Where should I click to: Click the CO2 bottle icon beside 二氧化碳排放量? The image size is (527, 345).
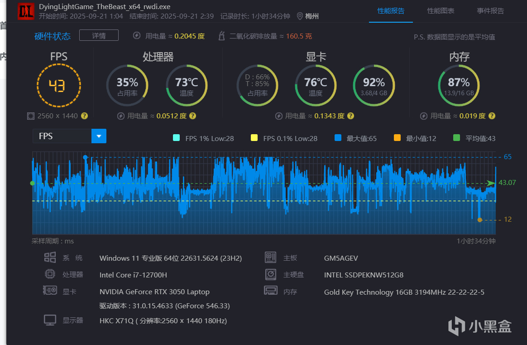221,36
